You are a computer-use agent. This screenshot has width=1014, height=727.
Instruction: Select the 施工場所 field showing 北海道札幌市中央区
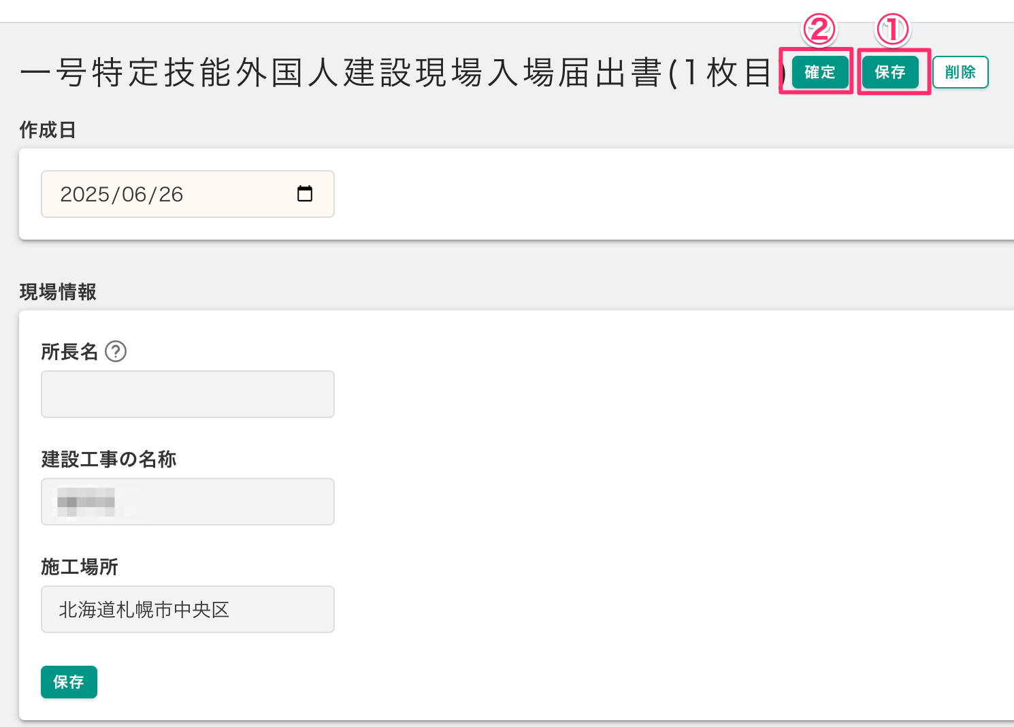pyautogui.click(x=188, y=609)
